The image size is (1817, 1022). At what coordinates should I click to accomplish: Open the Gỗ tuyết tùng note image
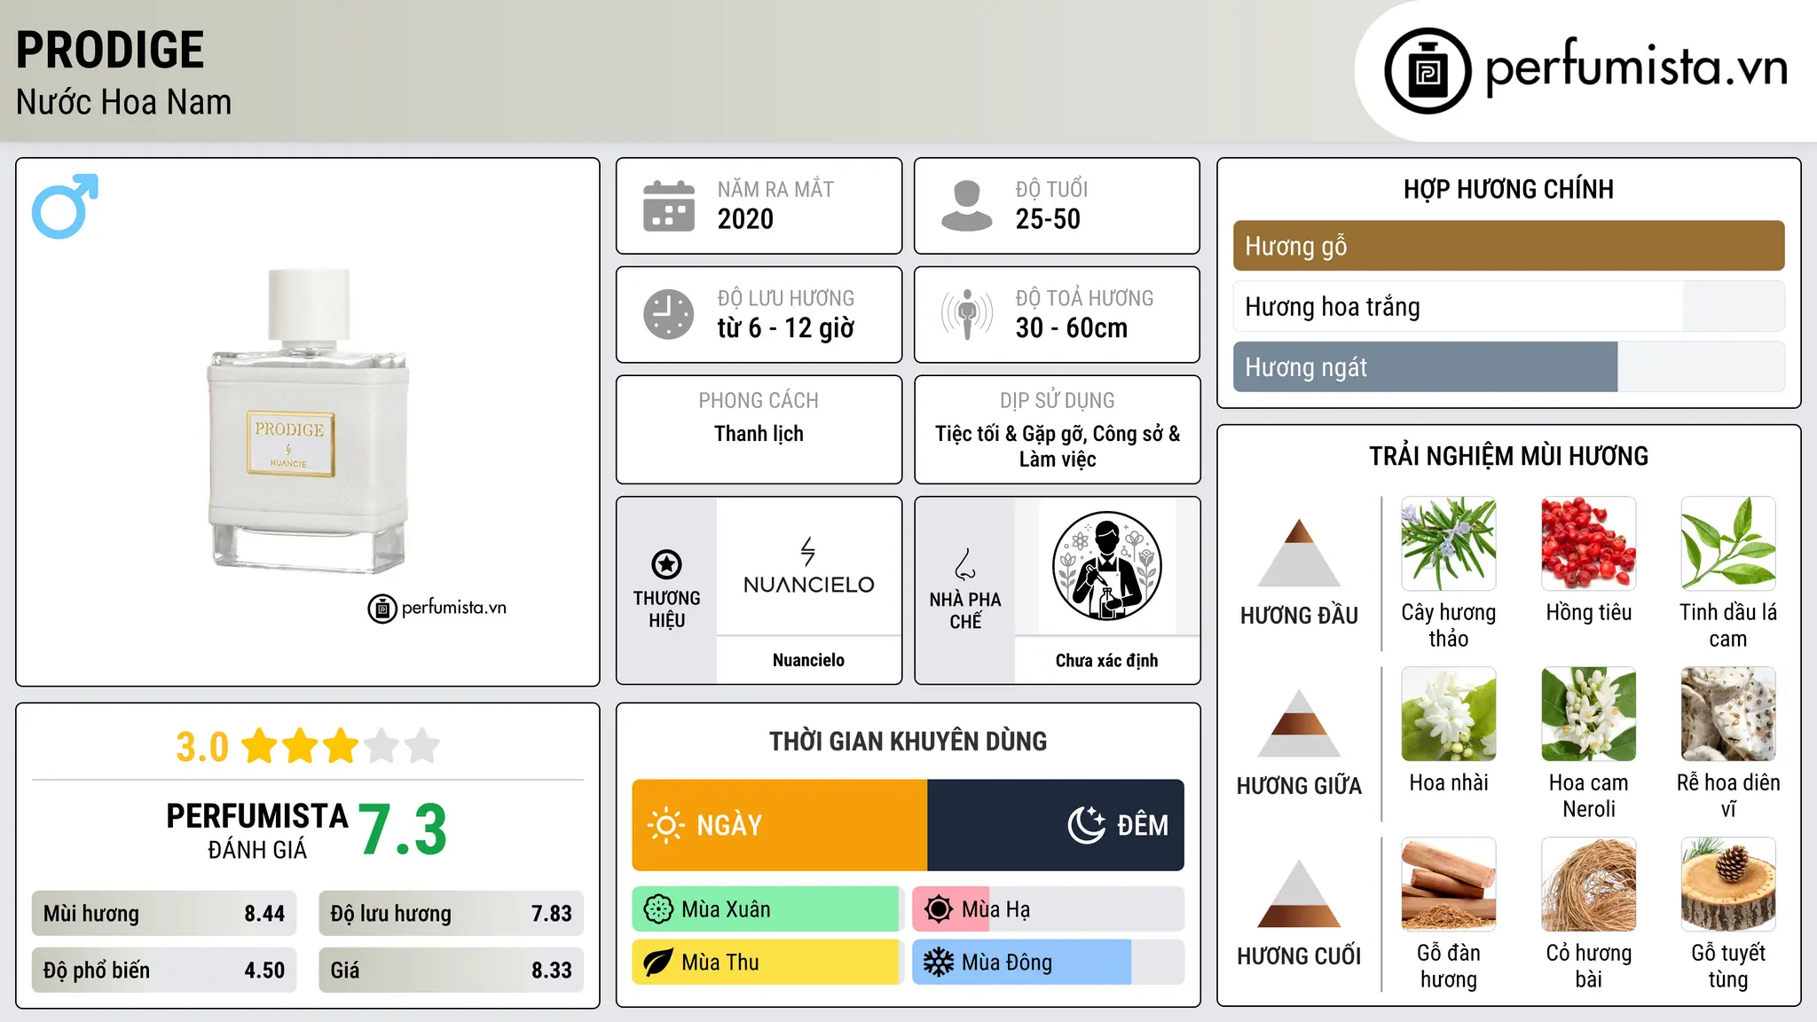pyautogui.click(x=1728, y=884)
